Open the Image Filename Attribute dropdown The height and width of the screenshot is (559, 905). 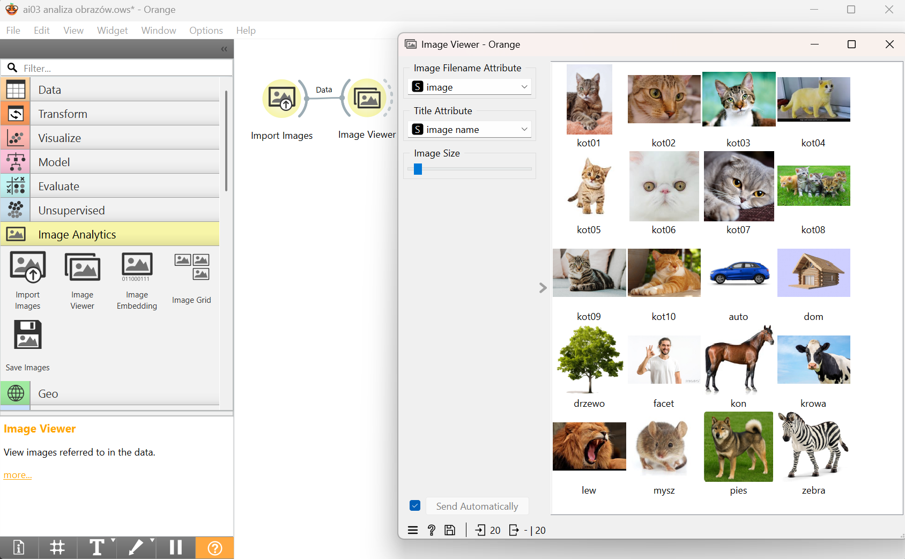(x=470, y=87)
